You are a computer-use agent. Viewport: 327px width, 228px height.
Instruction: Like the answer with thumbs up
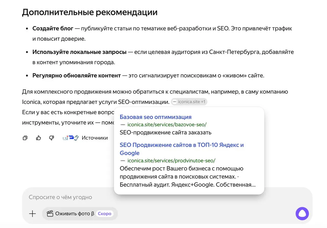click(x=39, y=138)
